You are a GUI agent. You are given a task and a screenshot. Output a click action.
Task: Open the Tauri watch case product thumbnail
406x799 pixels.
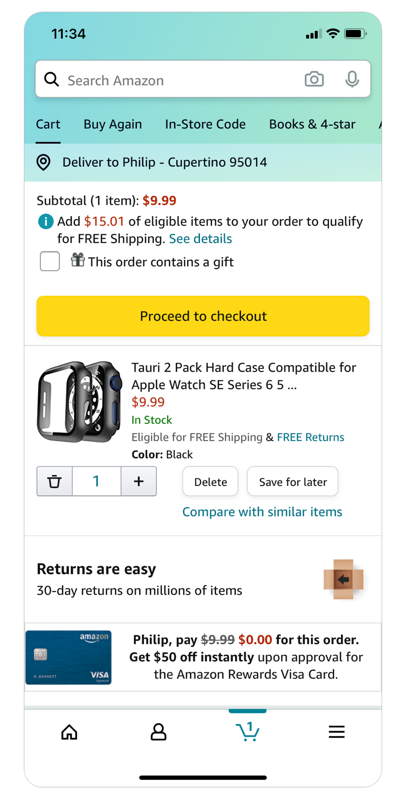(80, 402)
